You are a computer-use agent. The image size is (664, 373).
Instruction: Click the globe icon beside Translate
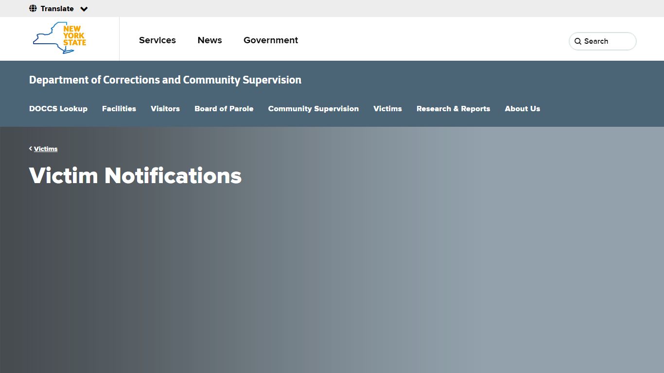coord(33,8)
